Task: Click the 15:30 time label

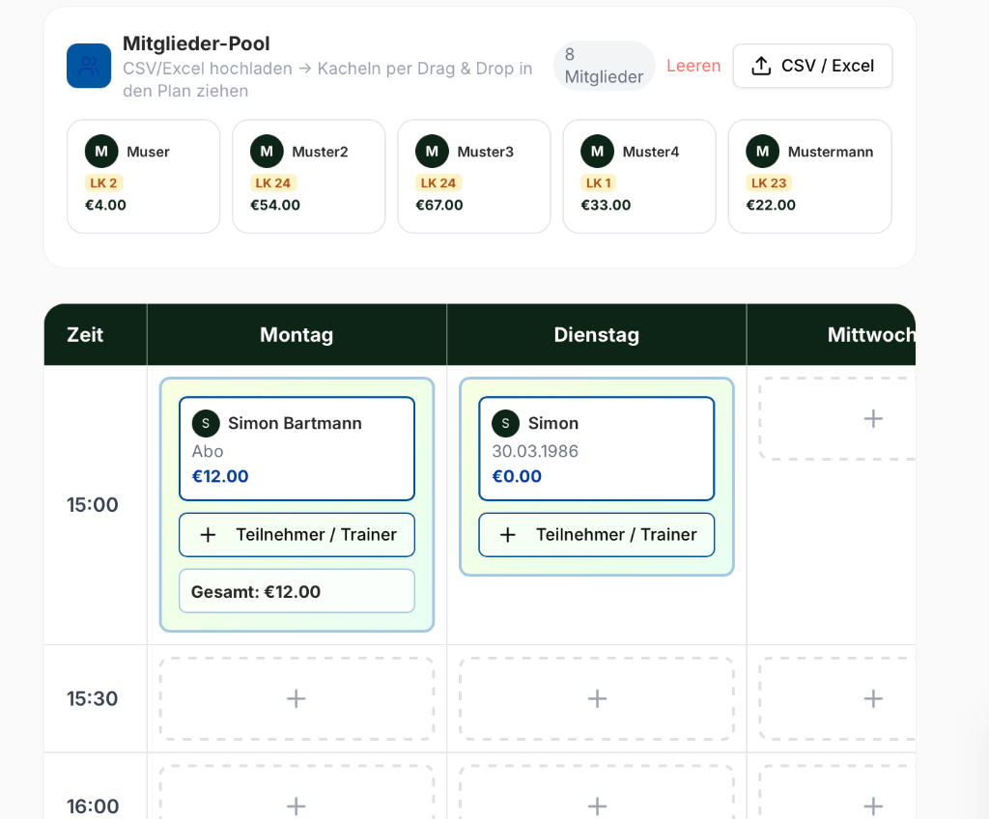Action: [93, 698]
